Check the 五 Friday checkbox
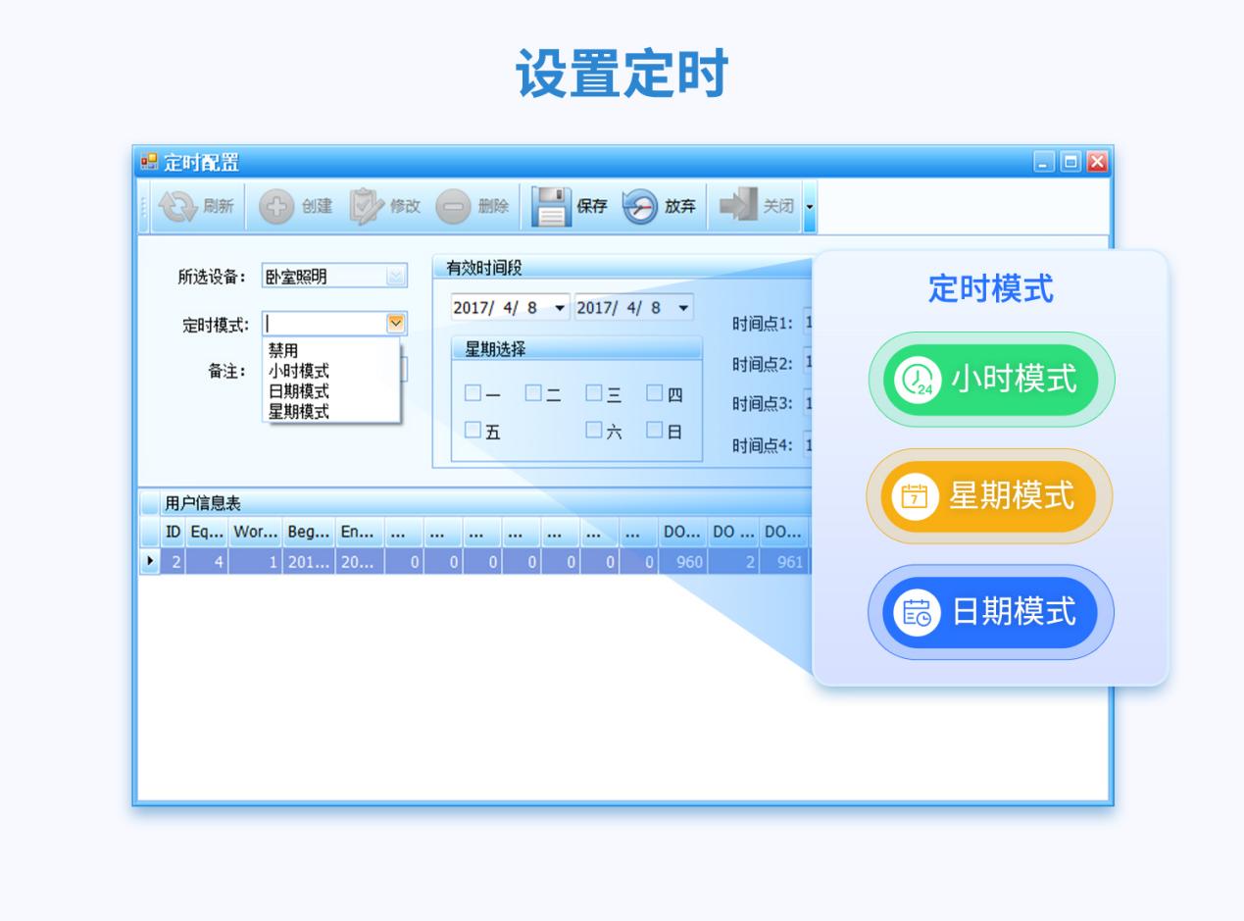The image size is (1244, 921). pyautogui.click(x=473, y=430)
